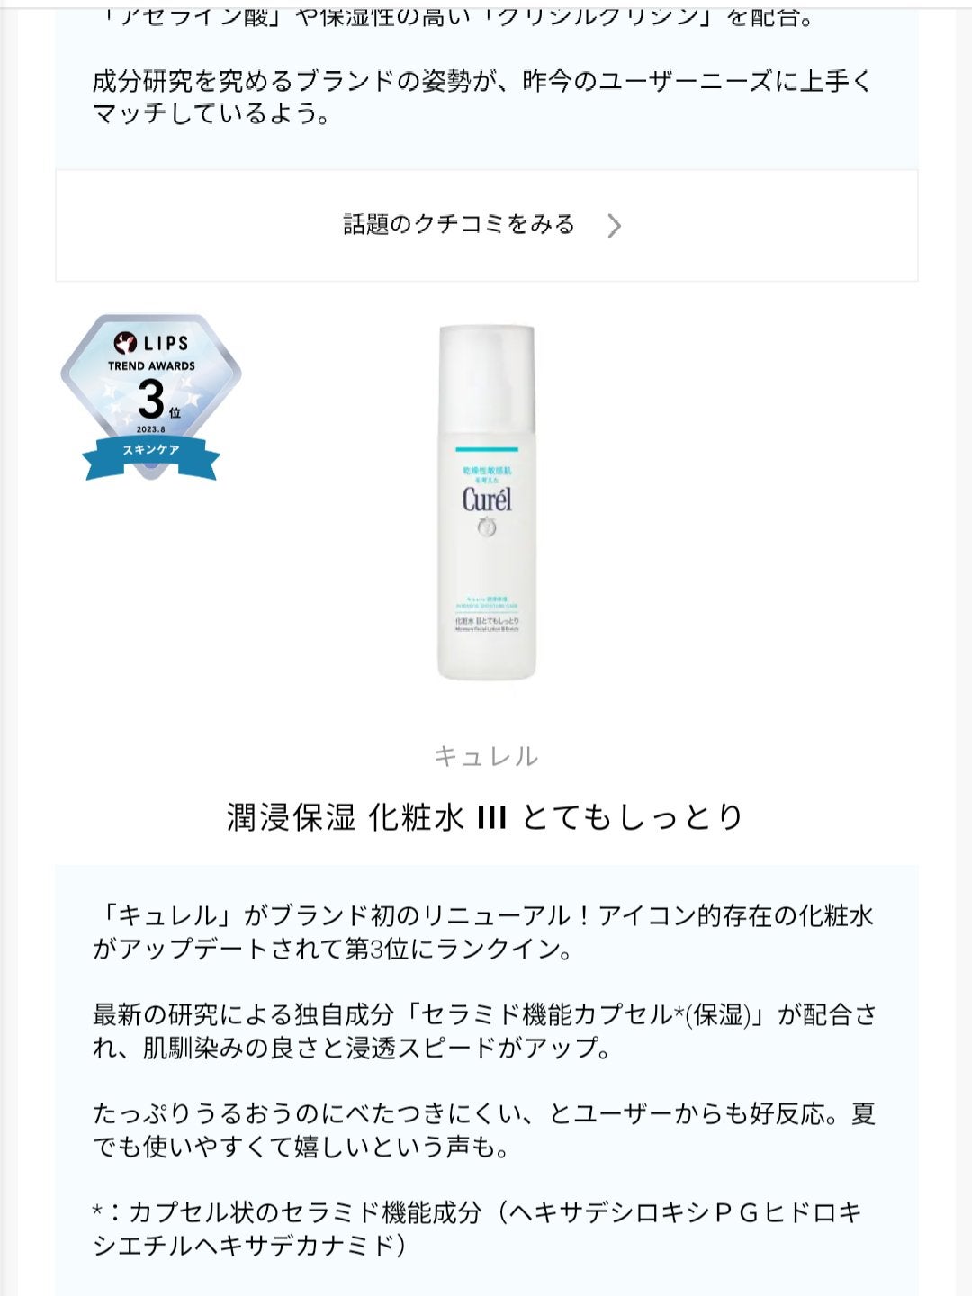The width and height of the screenshot is (972, 1296).
Task: Click the LIPS Trend Awards hexagon badge
Action: (151, 397)
